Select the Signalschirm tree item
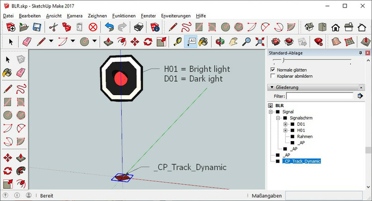This screenshot has height=201, width=372. [301, 118]
